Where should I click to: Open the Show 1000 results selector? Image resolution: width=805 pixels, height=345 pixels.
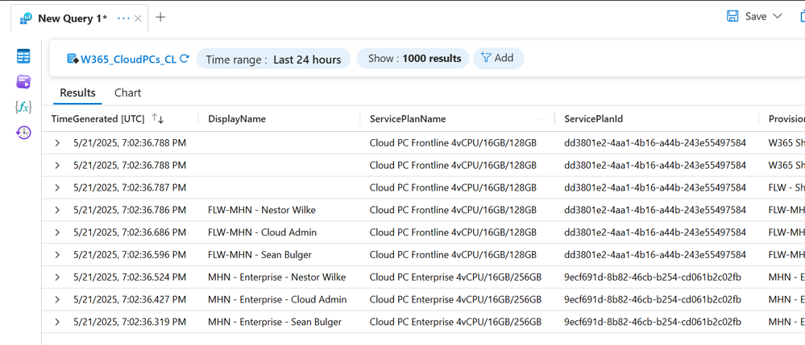413,59
